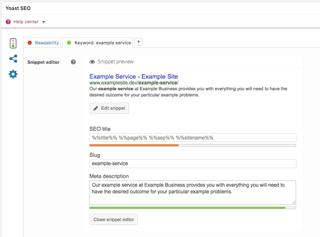
Task: Open the Help center link
Action: click(26, 22)
